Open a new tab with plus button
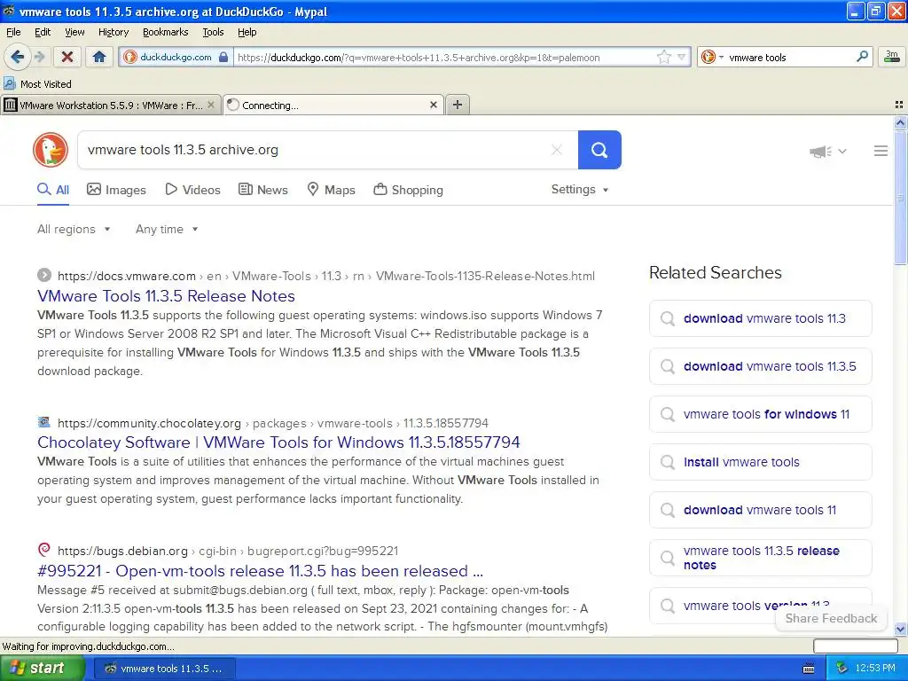Image resolution: width=908 pixels, height=681 pixels. click(458, 105)
